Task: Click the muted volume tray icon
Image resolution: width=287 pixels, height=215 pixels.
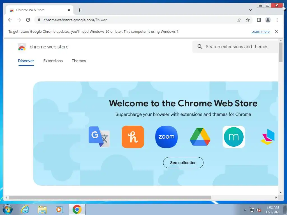Action: 259,210
